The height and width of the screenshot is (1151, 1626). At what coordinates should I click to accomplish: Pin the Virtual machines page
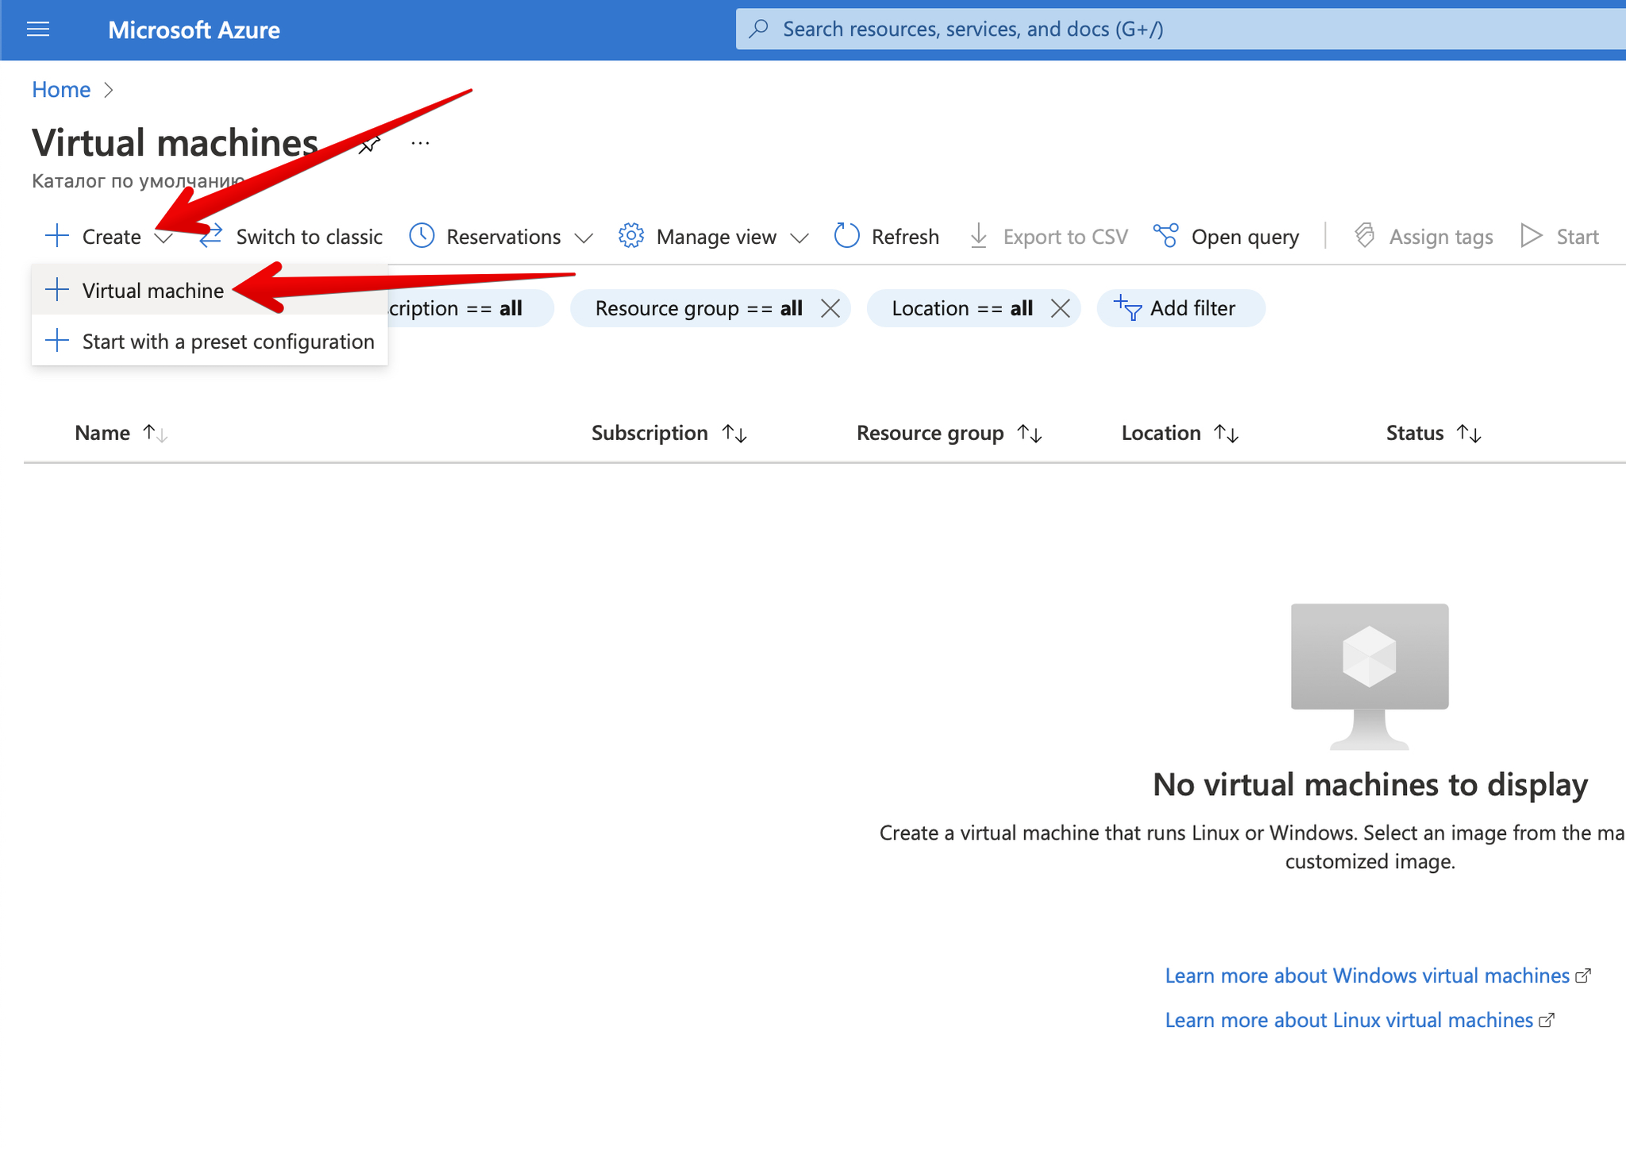(x=368, y=144)
